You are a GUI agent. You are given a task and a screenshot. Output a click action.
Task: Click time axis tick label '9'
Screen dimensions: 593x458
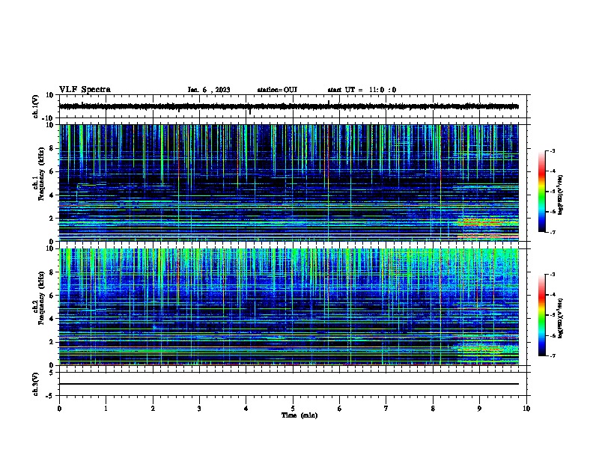pyautogui.click(x=479, y=409)
